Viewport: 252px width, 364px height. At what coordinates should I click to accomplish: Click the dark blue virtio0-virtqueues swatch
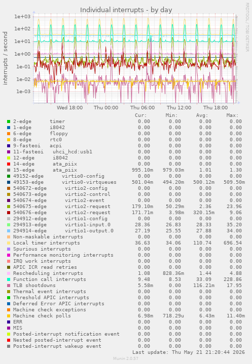coord(9,182)
